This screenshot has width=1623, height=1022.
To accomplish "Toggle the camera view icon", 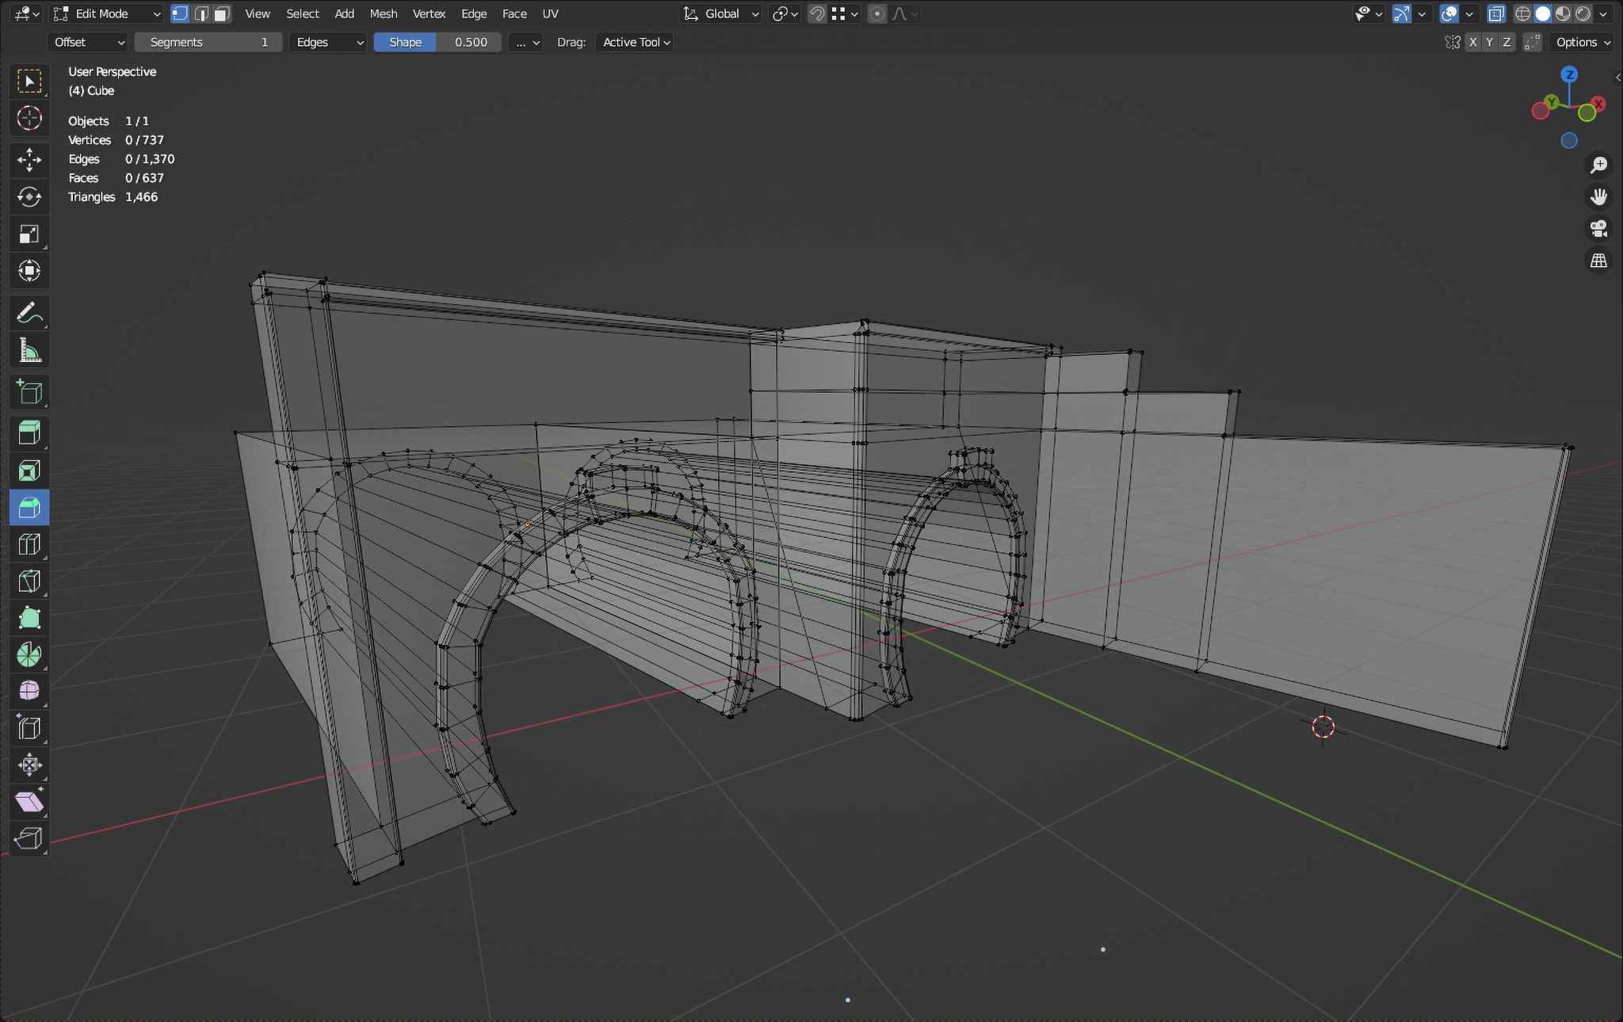I will point(1598,228).
